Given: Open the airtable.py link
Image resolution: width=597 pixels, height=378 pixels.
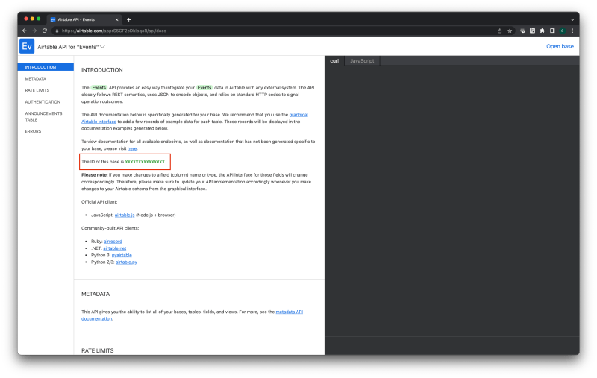Looking at the screenshot, I should tap(126, 262).
